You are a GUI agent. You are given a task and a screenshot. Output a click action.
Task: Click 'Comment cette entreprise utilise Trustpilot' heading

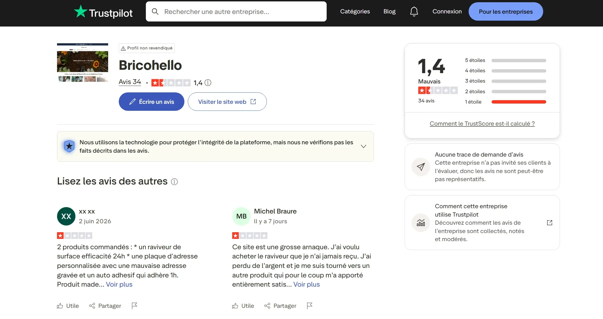(x=471, y=210)
